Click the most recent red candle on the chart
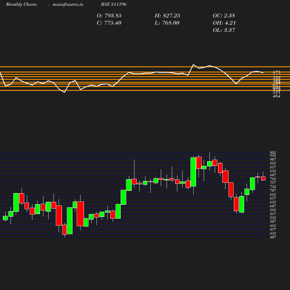The image size is (290, 290). pyautogui.click(x=263, y=178)
